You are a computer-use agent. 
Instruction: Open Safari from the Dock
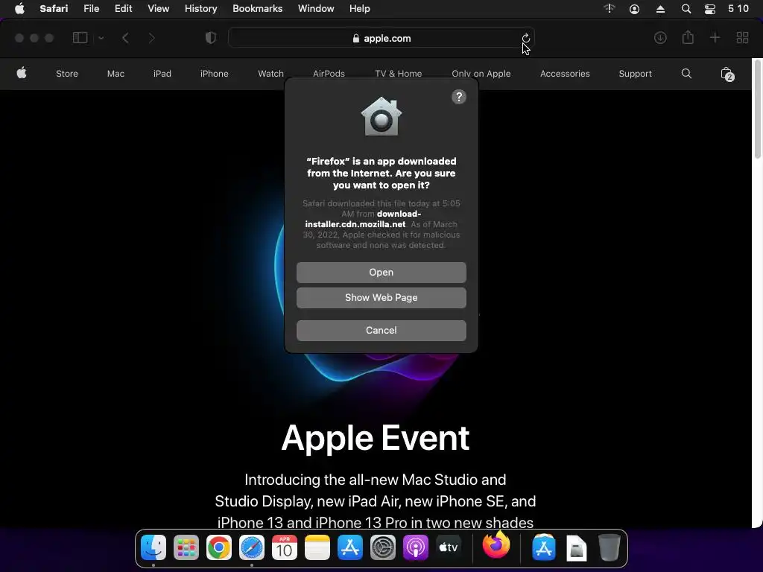click(x=252, y=547)
